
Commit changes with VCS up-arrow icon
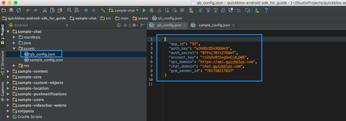(x=216, y=10)
